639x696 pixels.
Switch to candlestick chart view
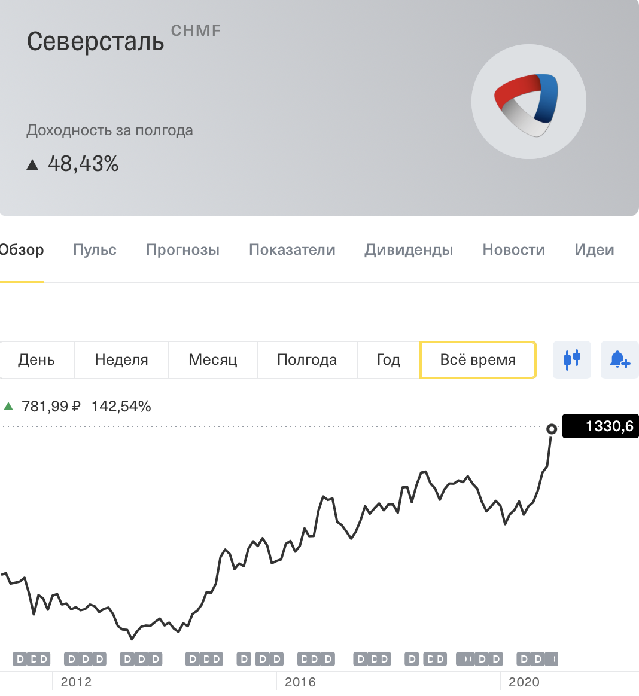coord(571,359)
